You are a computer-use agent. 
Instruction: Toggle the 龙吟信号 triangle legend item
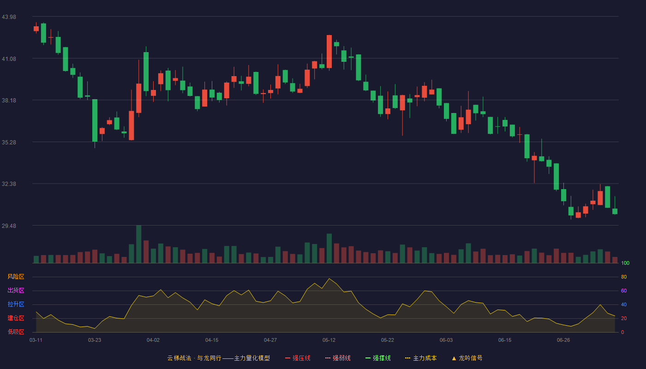[467, 358]
